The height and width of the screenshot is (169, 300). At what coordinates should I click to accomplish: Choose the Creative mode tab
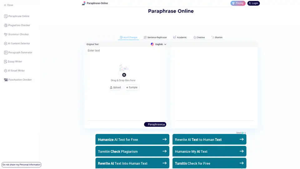199,38
